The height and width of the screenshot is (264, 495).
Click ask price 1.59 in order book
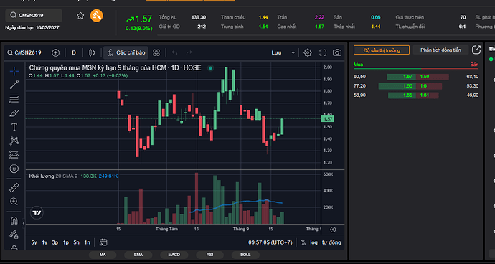(425, 77)
